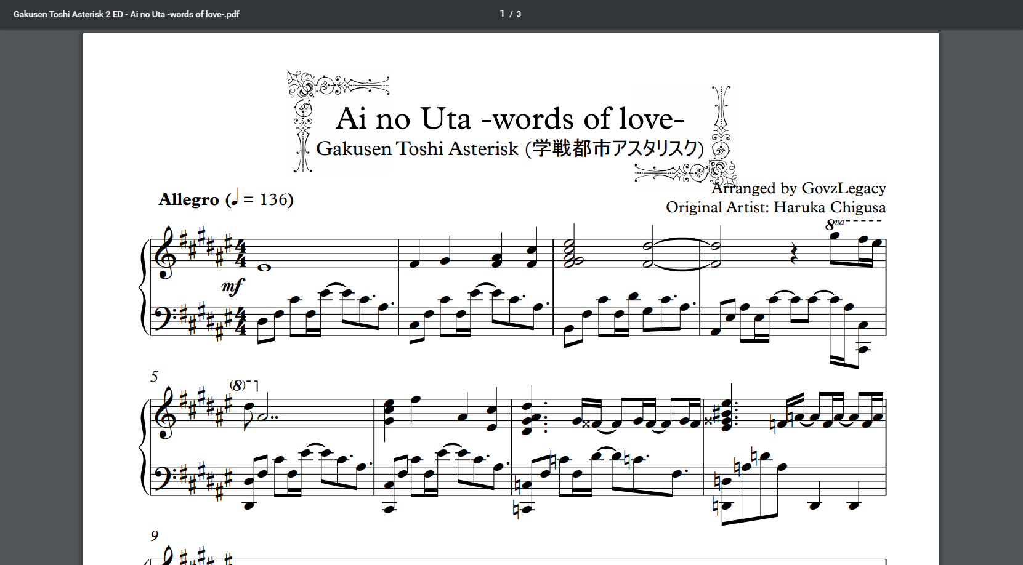
Task: Click the 8va octave marking
Action: coord(835,224)
